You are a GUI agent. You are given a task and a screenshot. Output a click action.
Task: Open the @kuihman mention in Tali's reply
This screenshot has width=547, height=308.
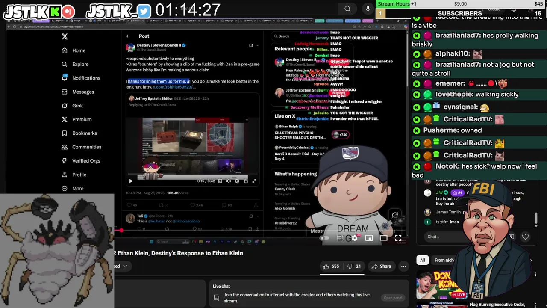[x=156, y=221]
